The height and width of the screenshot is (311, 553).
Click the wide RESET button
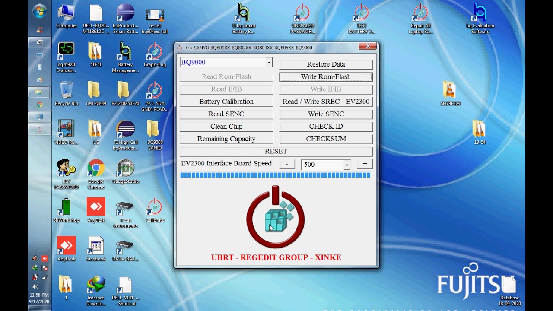tap(276, 152)
